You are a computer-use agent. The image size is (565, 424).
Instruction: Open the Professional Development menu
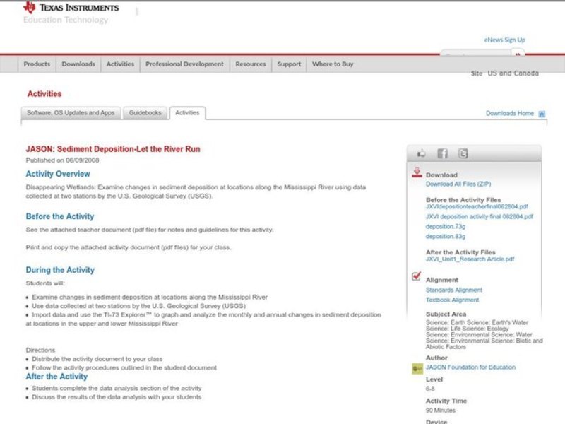point(184,64)
